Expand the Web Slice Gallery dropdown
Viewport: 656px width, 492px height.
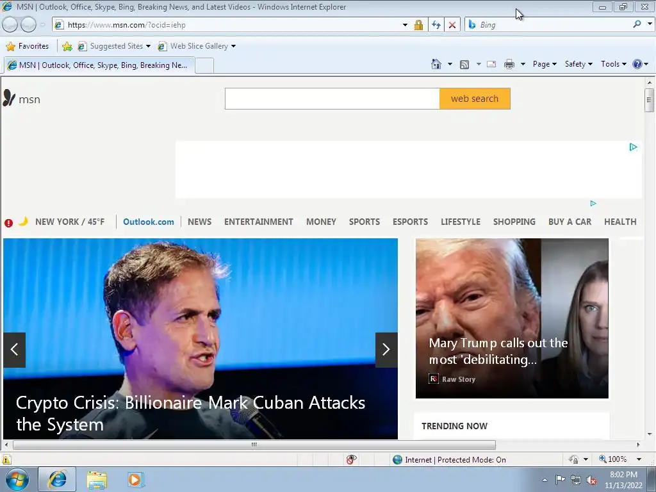tap(233, 46)
